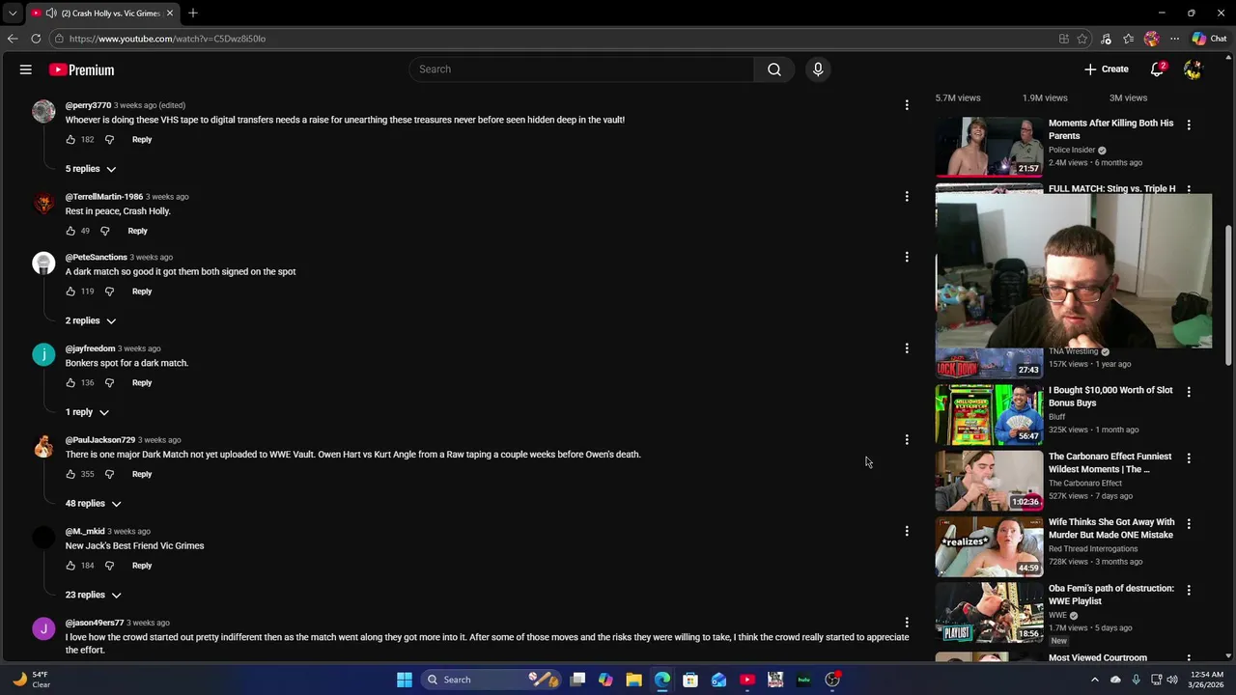The height and width of the screenshot is (695, 1236).
Task: Expand '1 reply' under @jayfreedom
Action: pos(87,412)
